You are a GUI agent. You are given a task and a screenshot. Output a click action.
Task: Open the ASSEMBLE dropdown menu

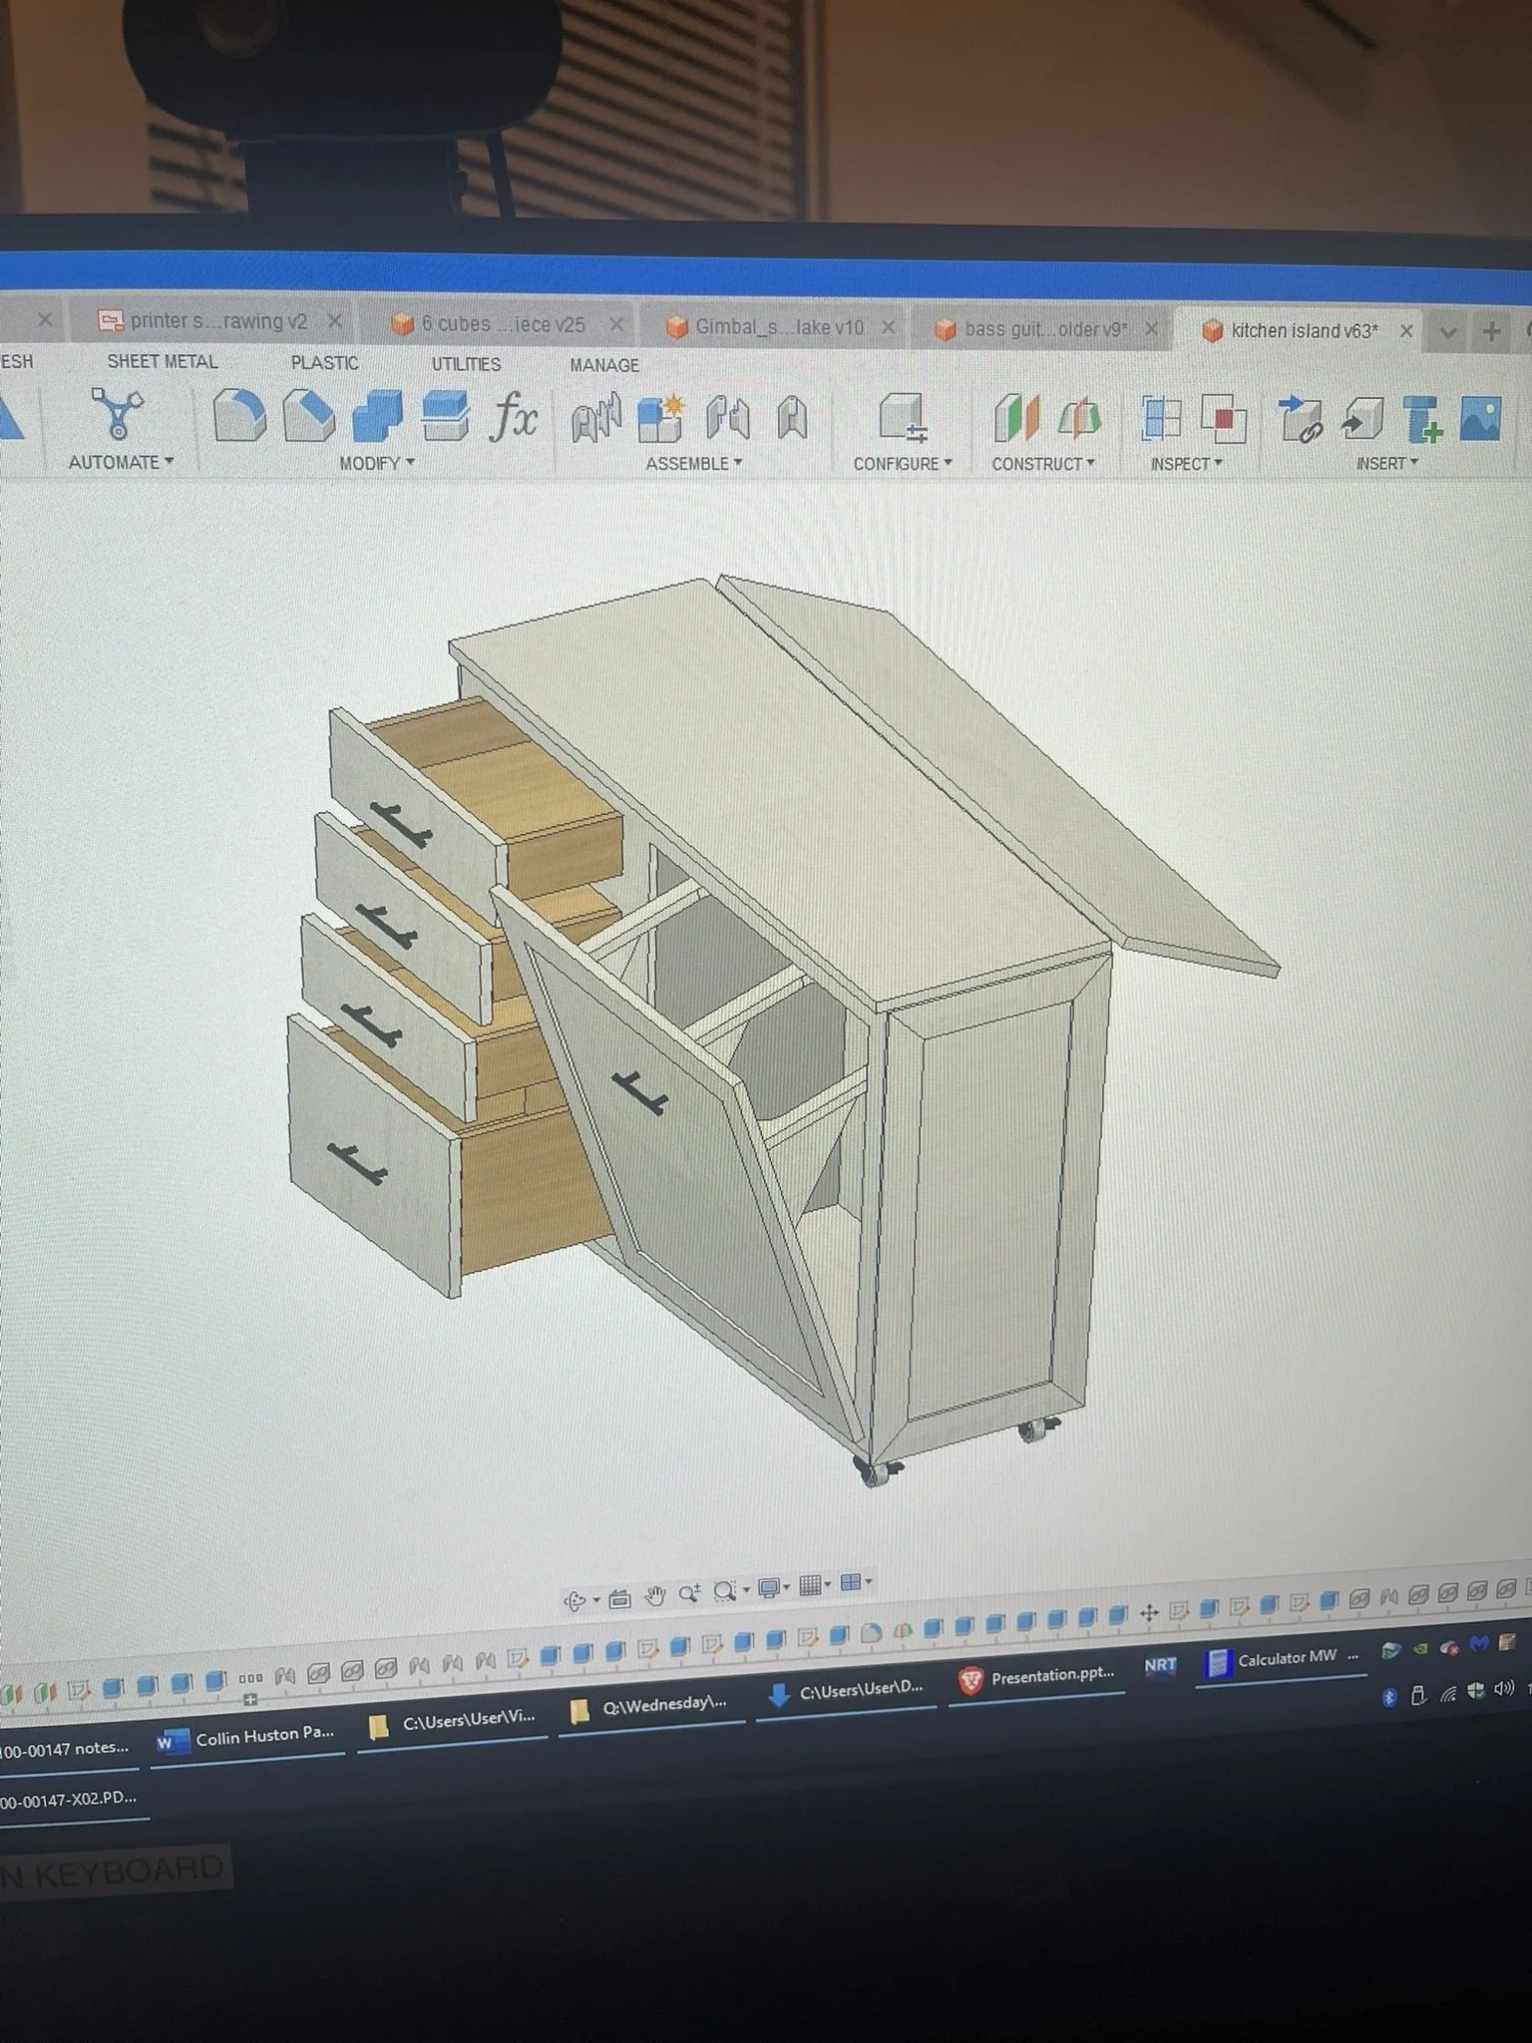pos(694,463)
